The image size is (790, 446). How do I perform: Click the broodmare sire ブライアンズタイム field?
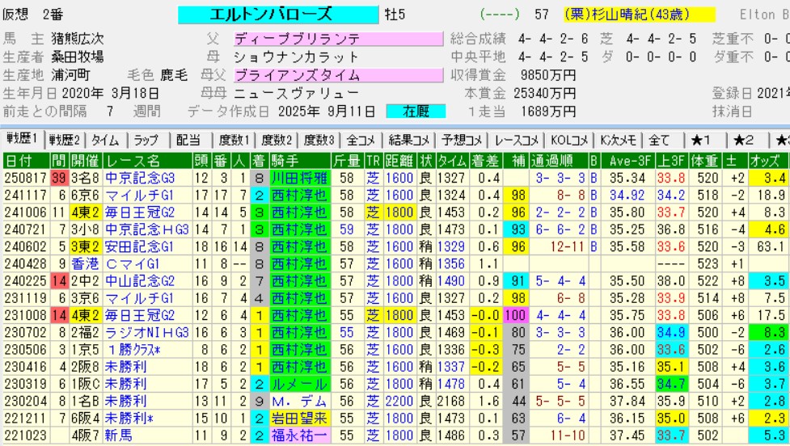pos(338,75)
